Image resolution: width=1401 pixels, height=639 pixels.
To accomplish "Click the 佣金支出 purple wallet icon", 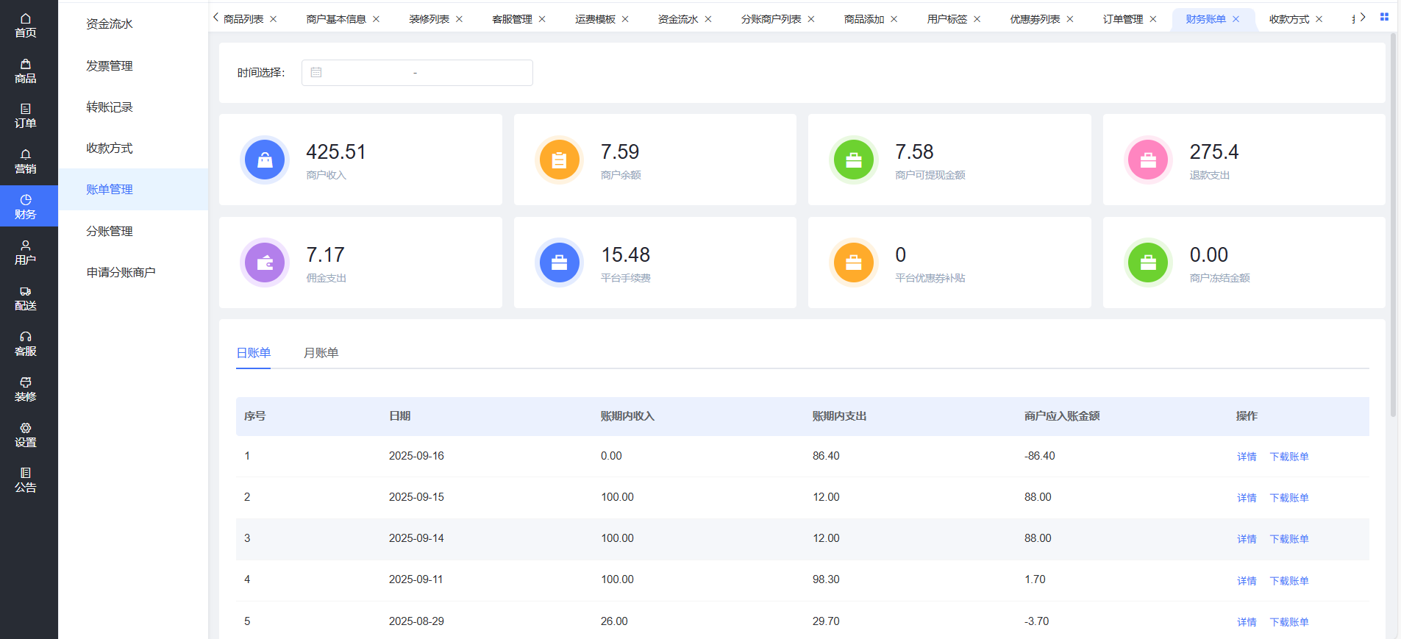I will point(265,263).
